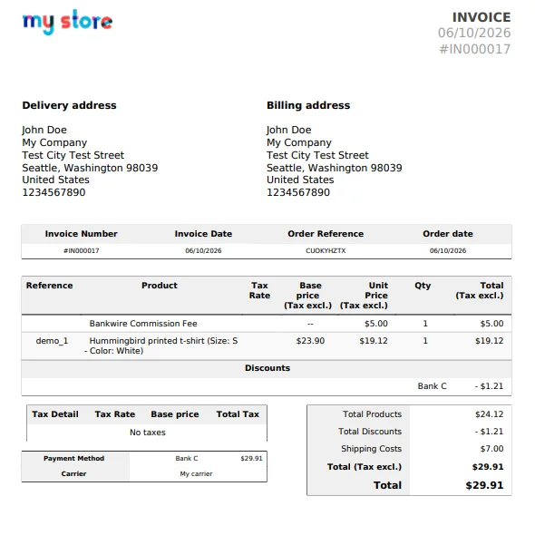The width and height of the screenshot is (535, 535).
Task: Click the Total Products amount $24.12
Action: coord(490,414)
